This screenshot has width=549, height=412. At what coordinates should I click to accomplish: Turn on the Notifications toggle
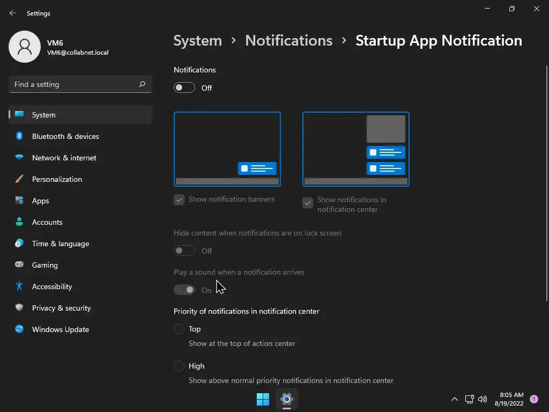tap(184, 88)
